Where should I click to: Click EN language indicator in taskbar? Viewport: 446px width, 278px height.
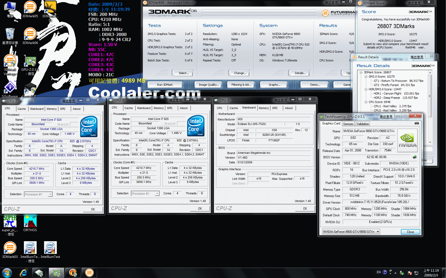[379, 272]
